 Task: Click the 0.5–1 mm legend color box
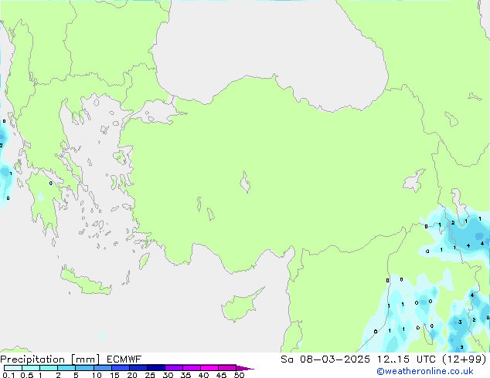(x=31, y=368)
